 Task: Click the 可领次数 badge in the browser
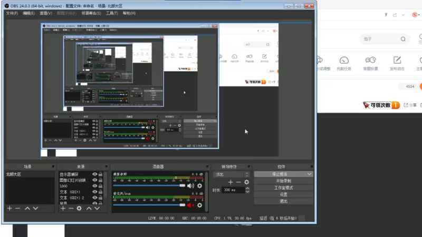(x=381, y=105)
